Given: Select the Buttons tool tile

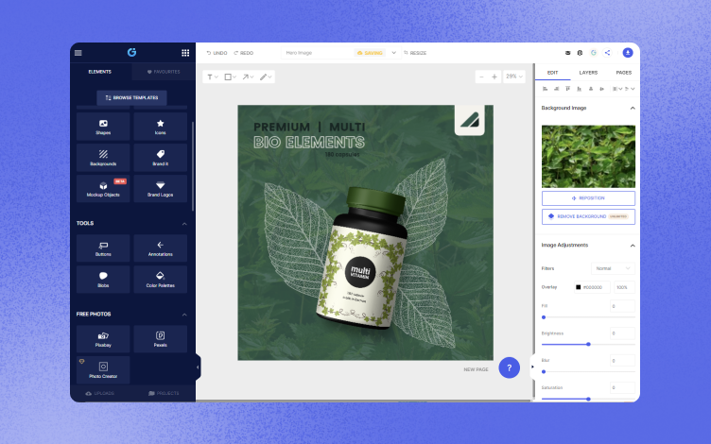Looking at the screenshot, I should point(103,248).
